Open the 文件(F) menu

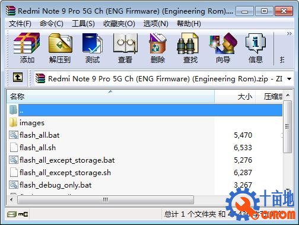click(x=20, y=24)
